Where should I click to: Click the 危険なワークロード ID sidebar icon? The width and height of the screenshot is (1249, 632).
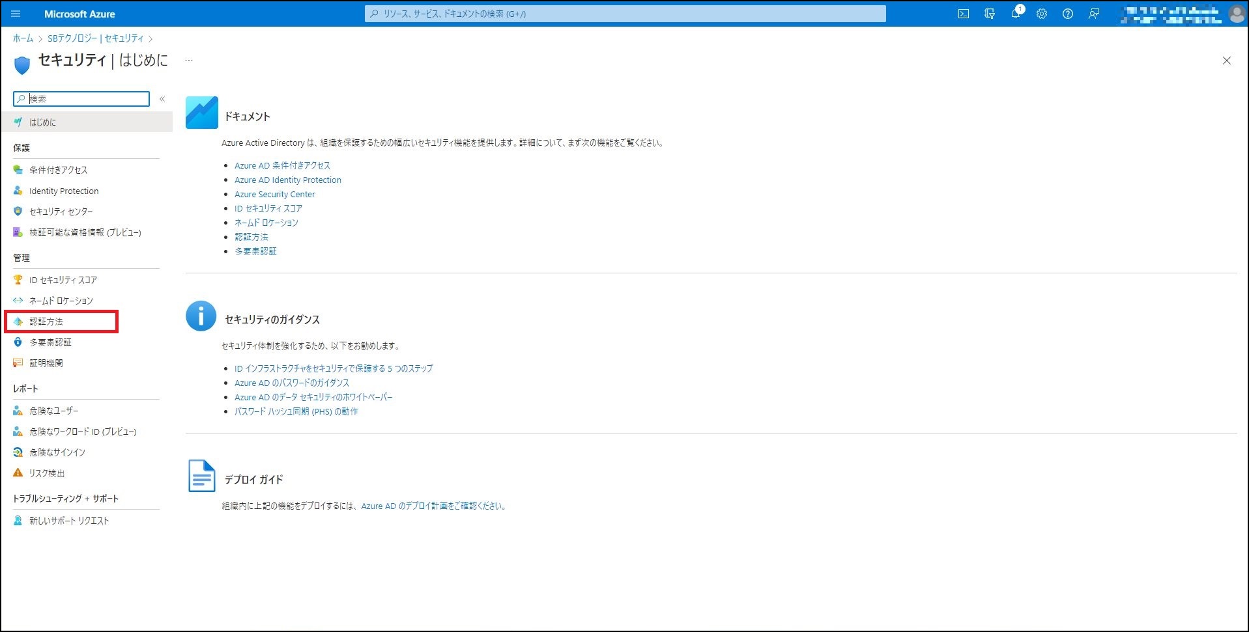(18, 432)
